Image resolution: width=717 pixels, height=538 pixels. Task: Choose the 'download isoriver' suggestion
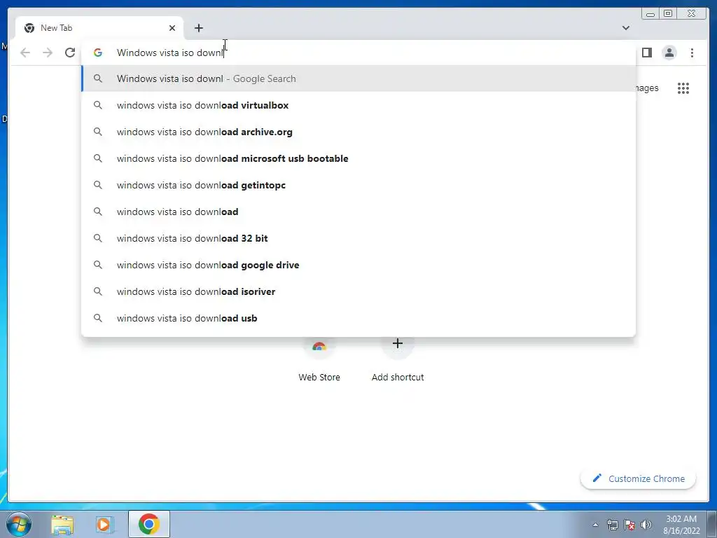pos(358,291)
